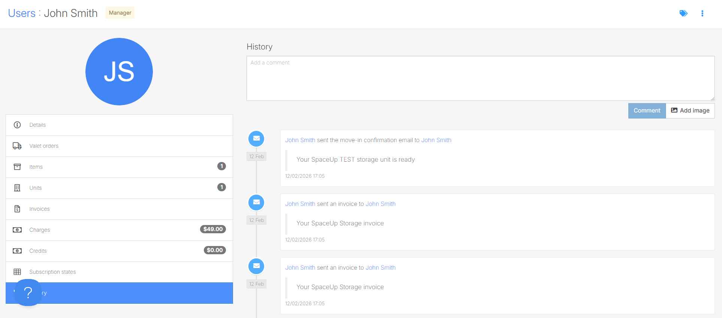Open the Valet orders section
This screenshot has width=722, height=318.
119,146
